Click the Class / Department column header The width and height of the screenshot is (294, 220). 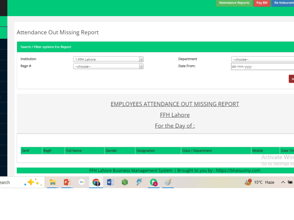click(216, 150)
